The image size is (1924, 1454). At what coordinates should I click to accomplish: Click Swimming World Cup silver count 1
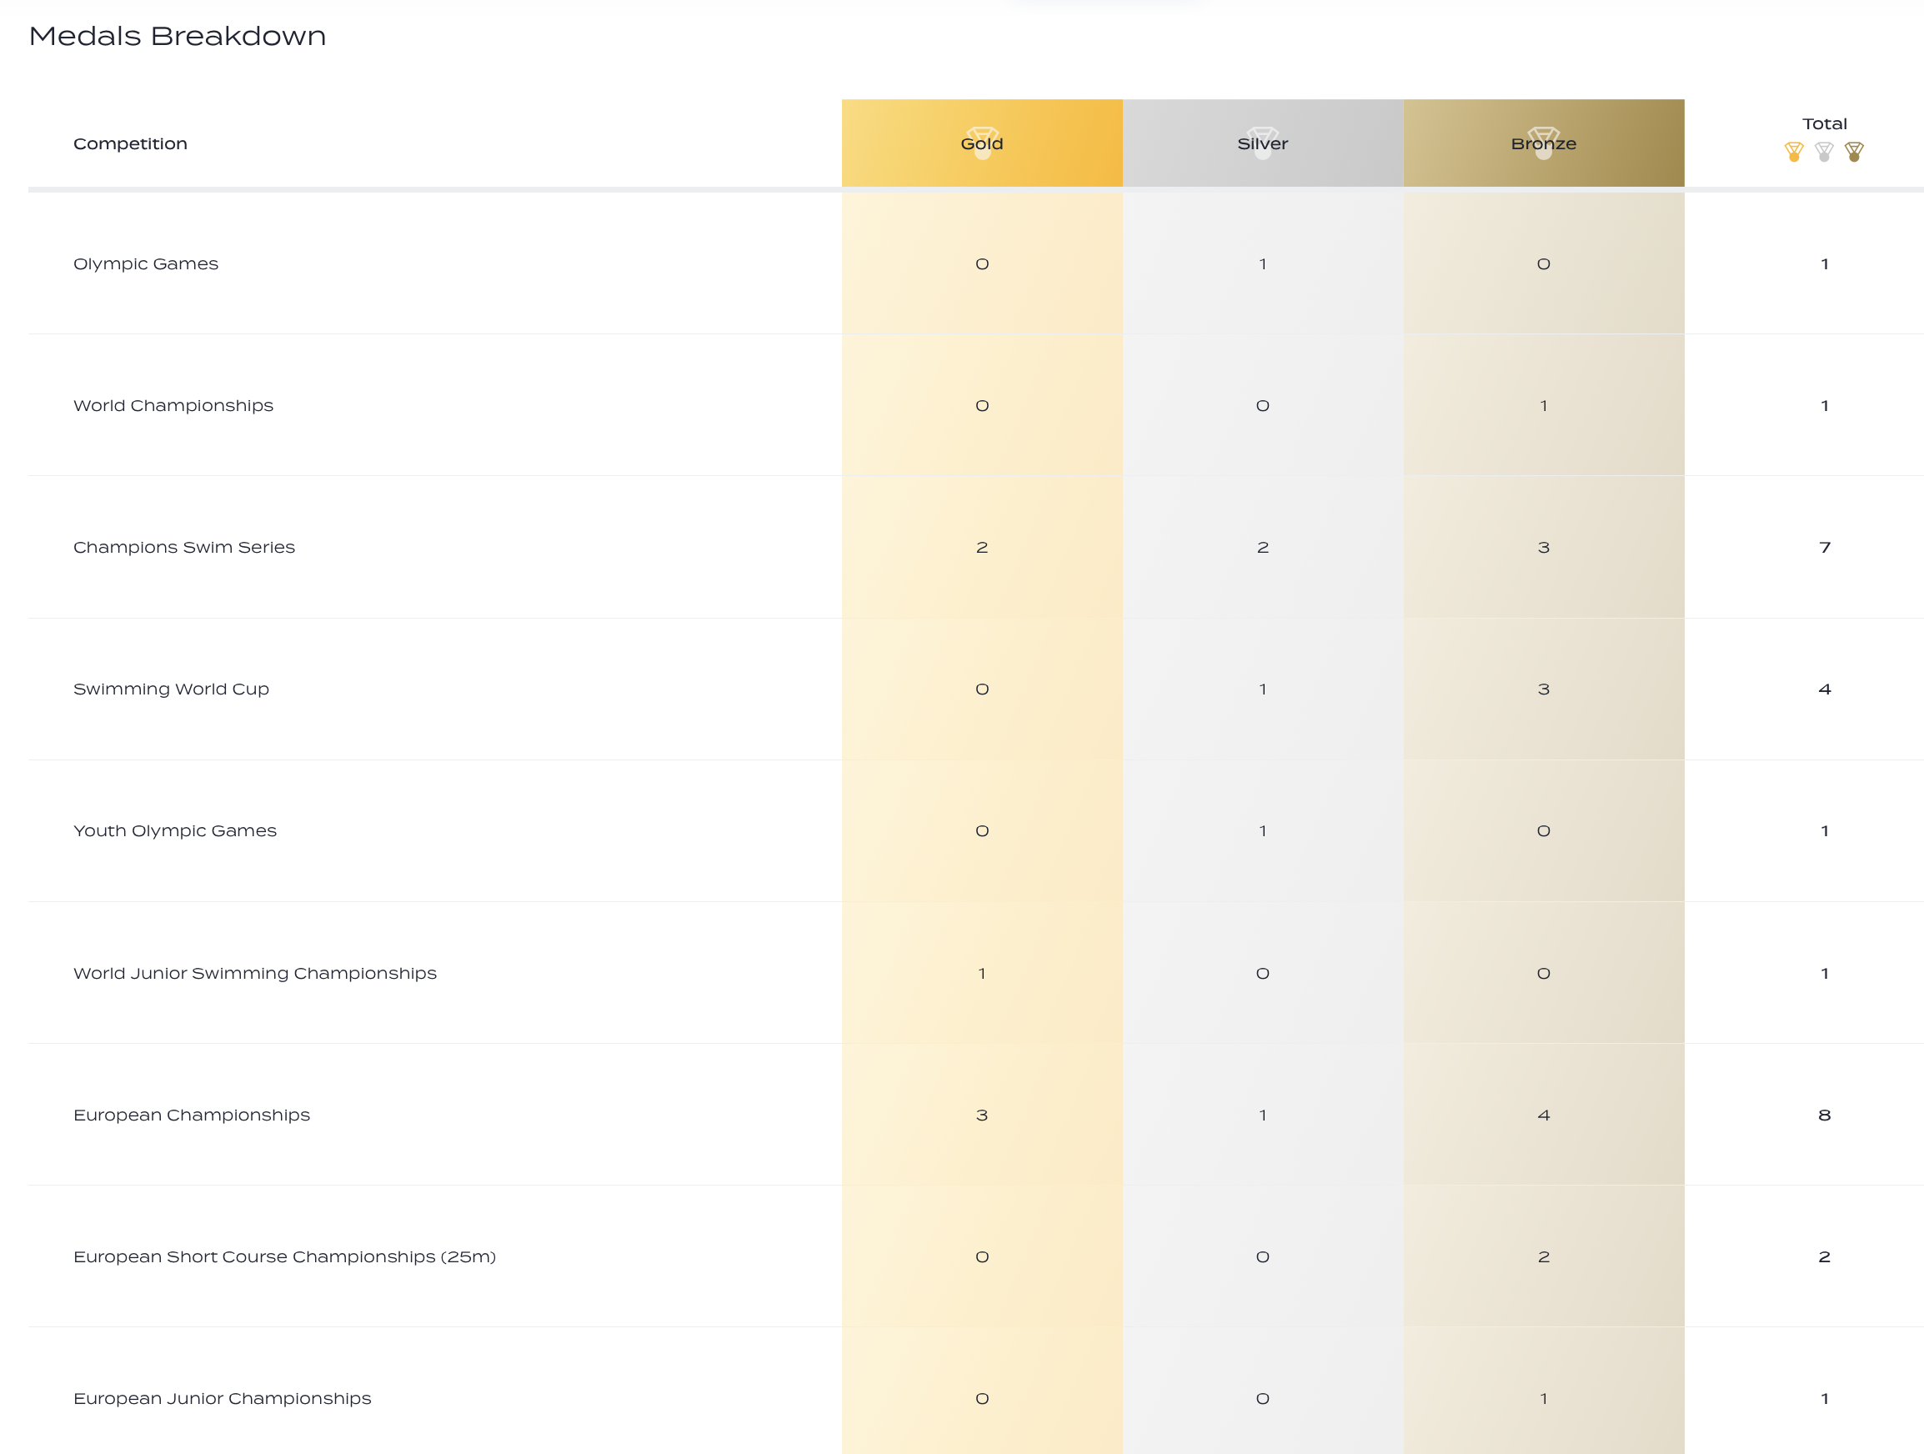click(1263, 689)
